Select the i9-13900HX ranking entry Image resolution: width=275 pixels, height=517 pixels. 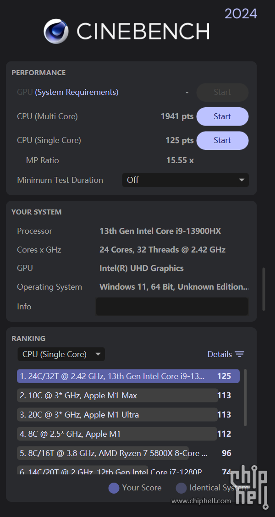pos(128,376)
